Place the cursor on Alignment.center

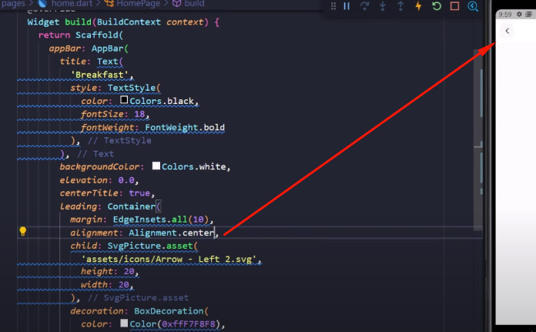click(171, 233)
